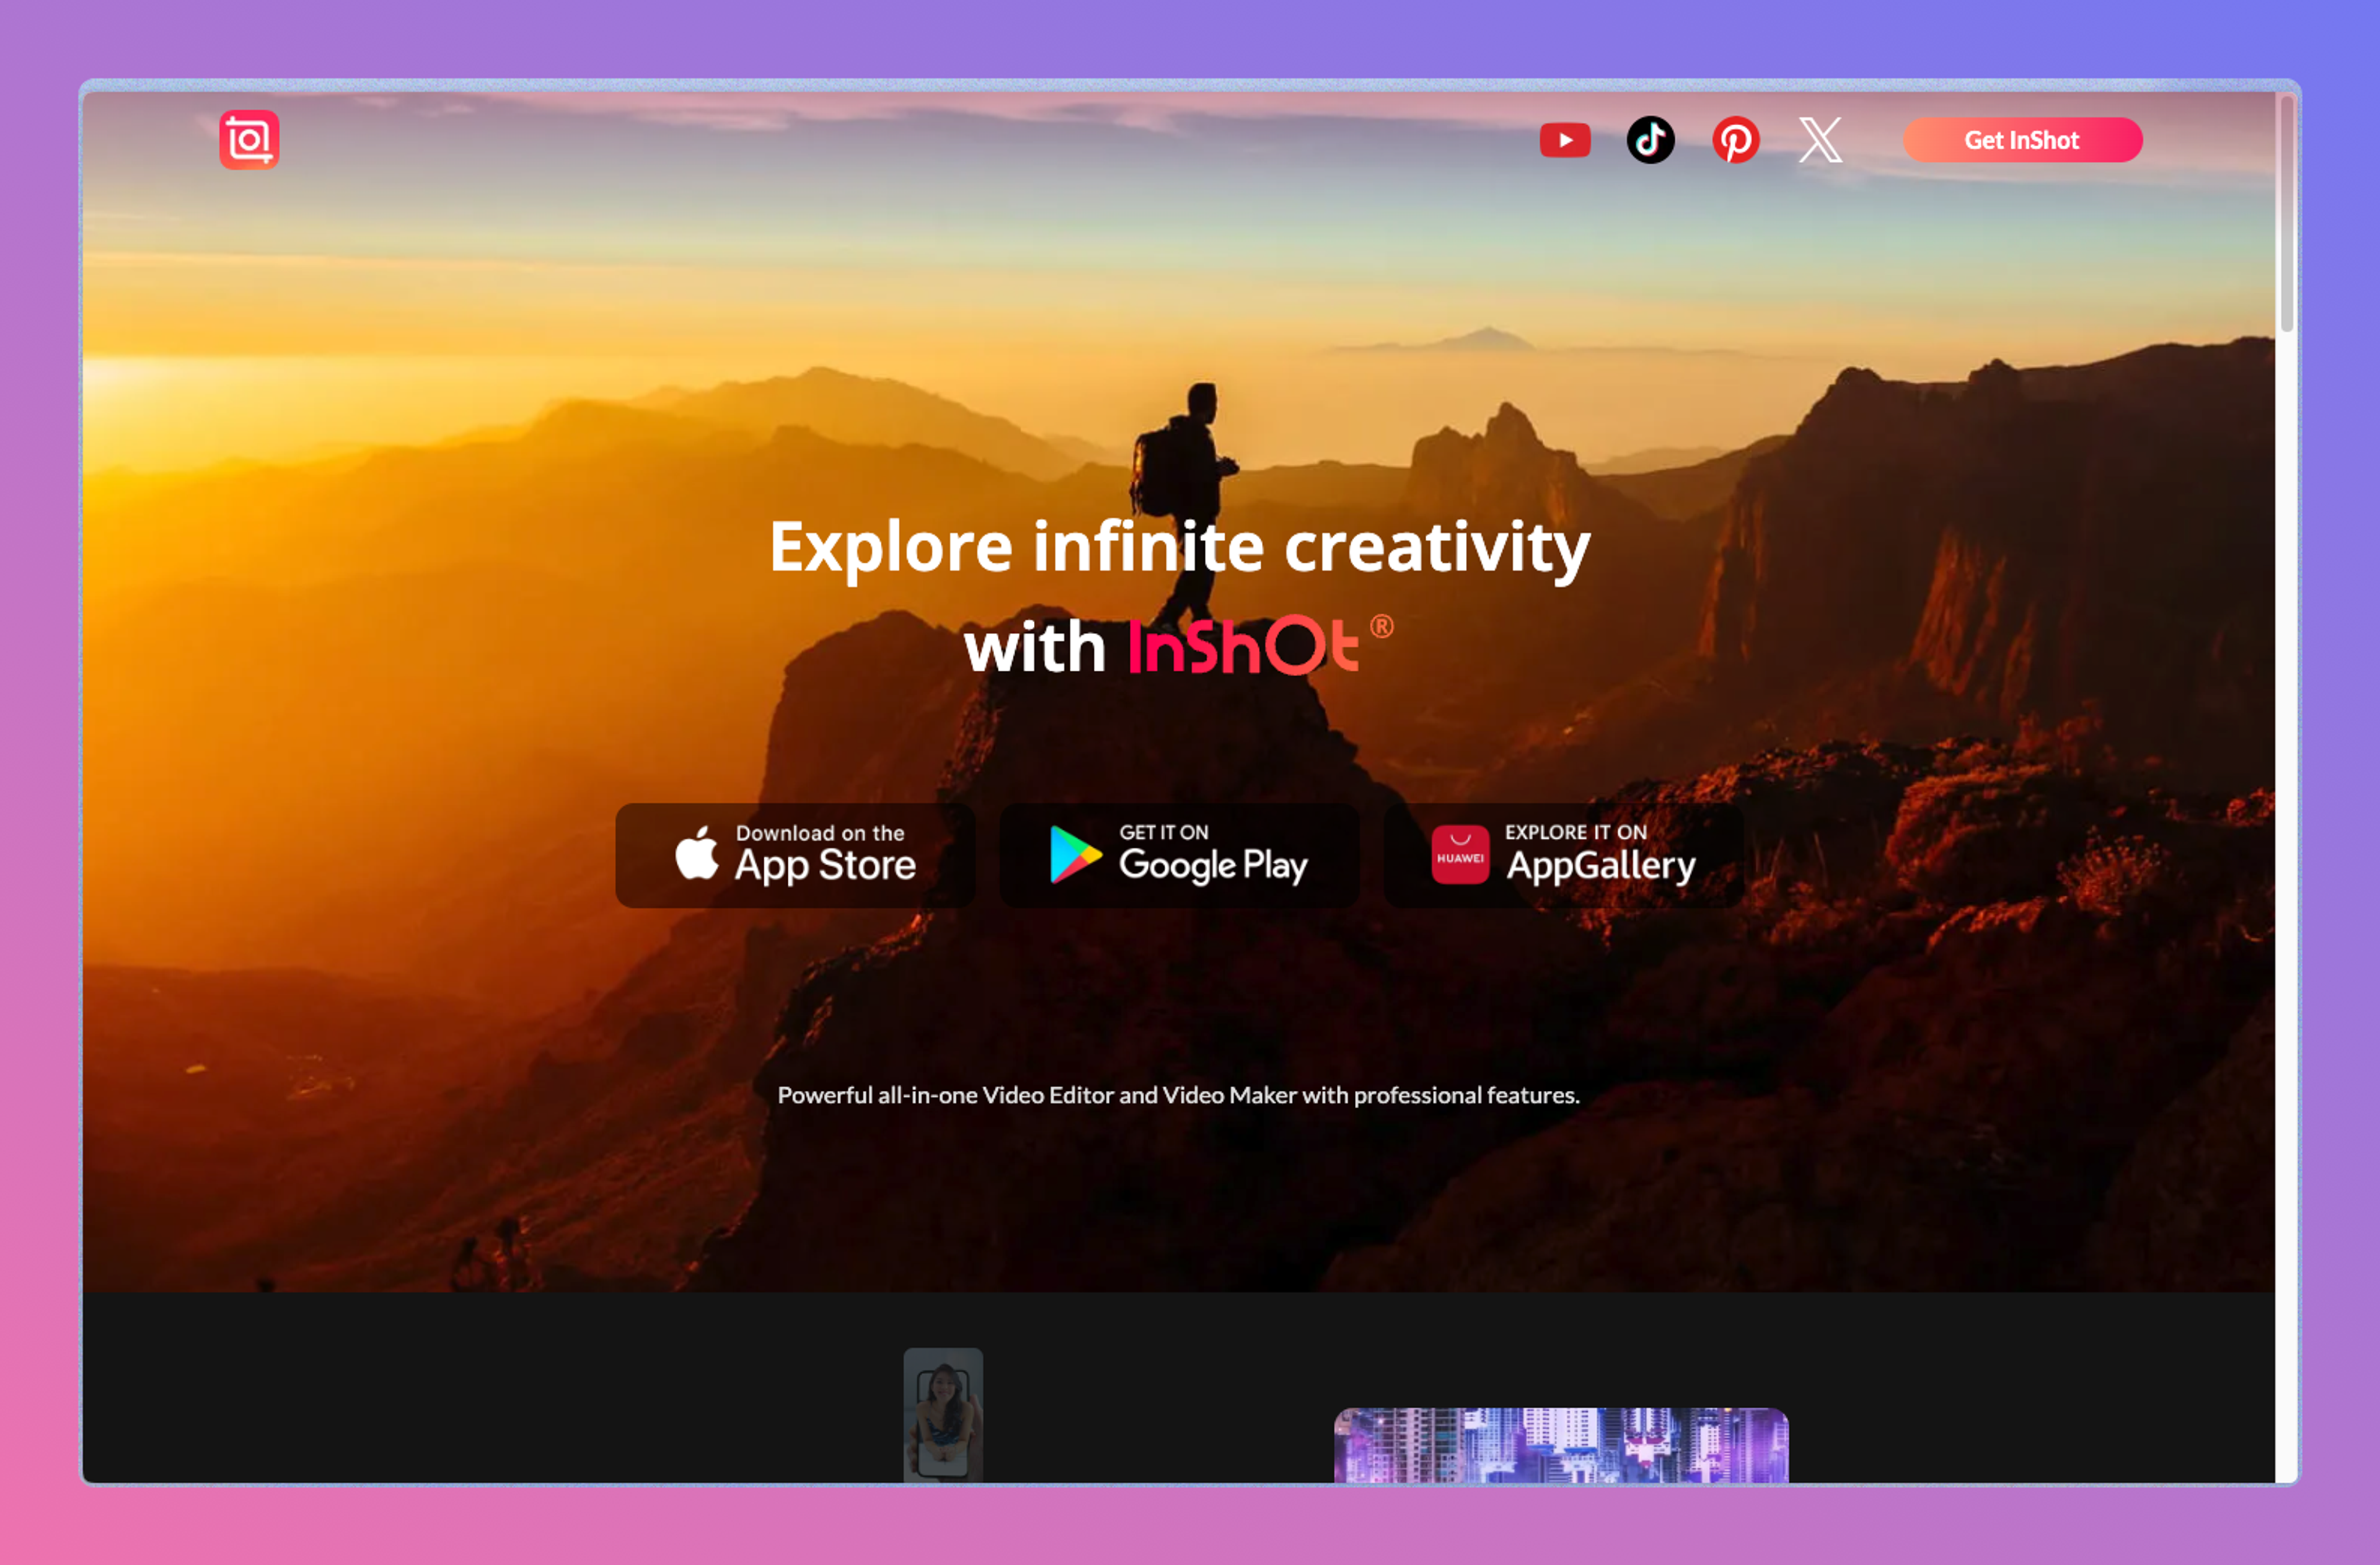Click the Apple logo in App Store badge
Screen dimensions: 2380x1565
point(697,854)
